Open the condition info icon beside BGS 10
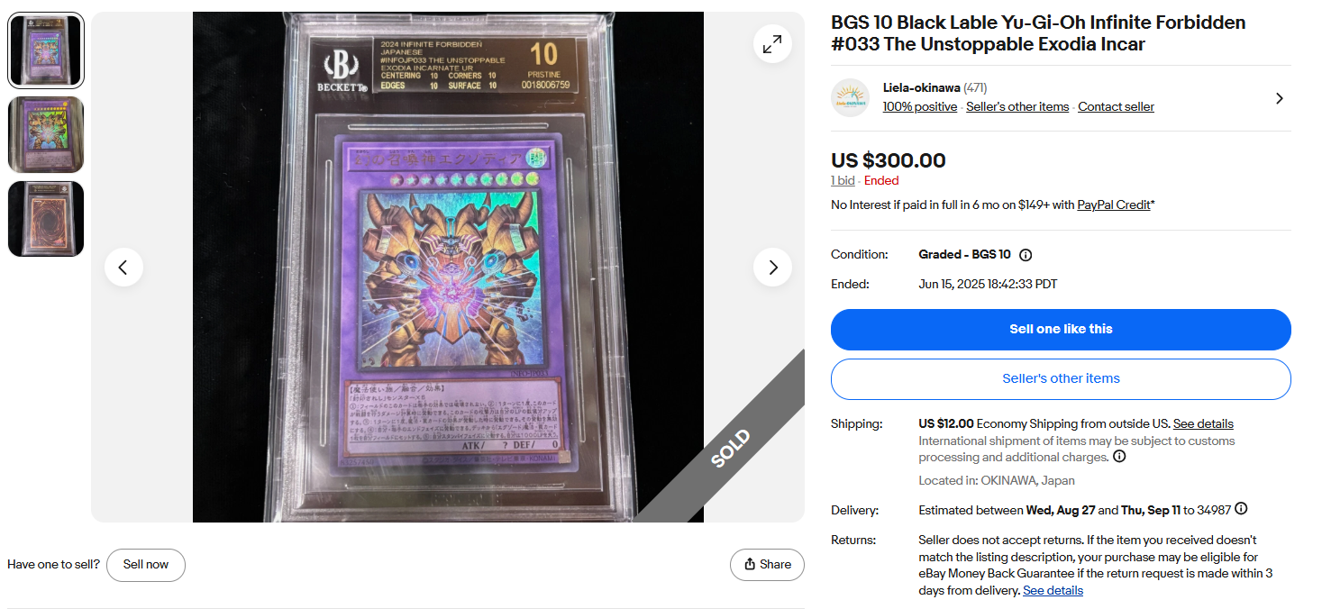The image size is (1322, 609). (x=1026, y=255)
